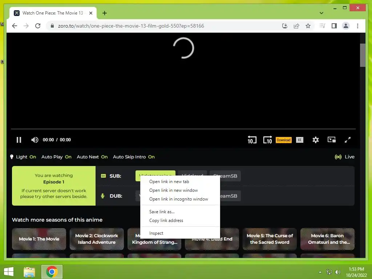372x279 pixels.
Task: Open the media control playlist icon
Action: (322, 26)
